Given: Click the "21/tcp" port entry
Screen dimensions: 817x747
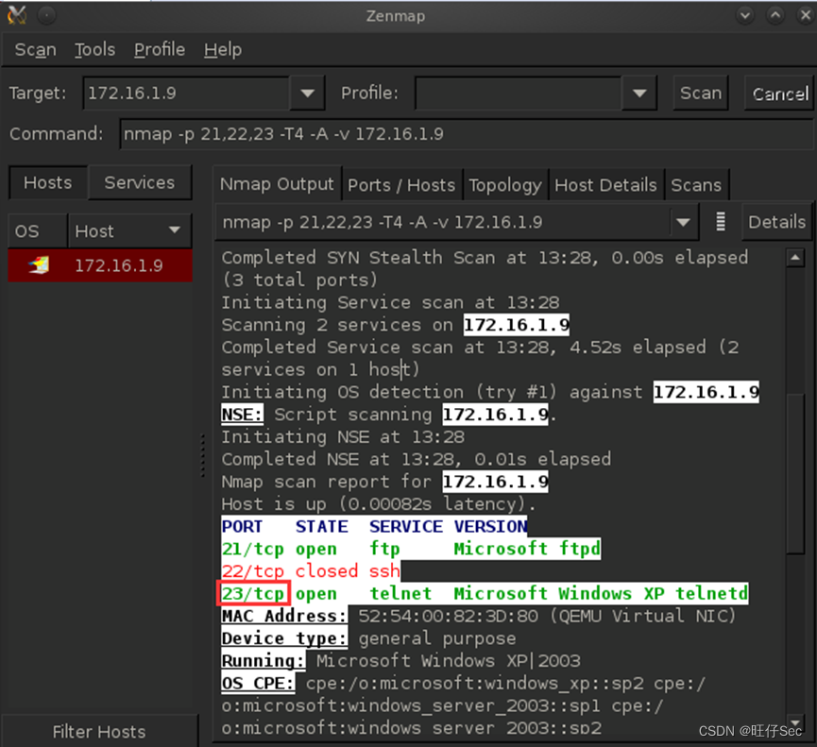Looking at the screenshot, I should click(x=253, y=549).
